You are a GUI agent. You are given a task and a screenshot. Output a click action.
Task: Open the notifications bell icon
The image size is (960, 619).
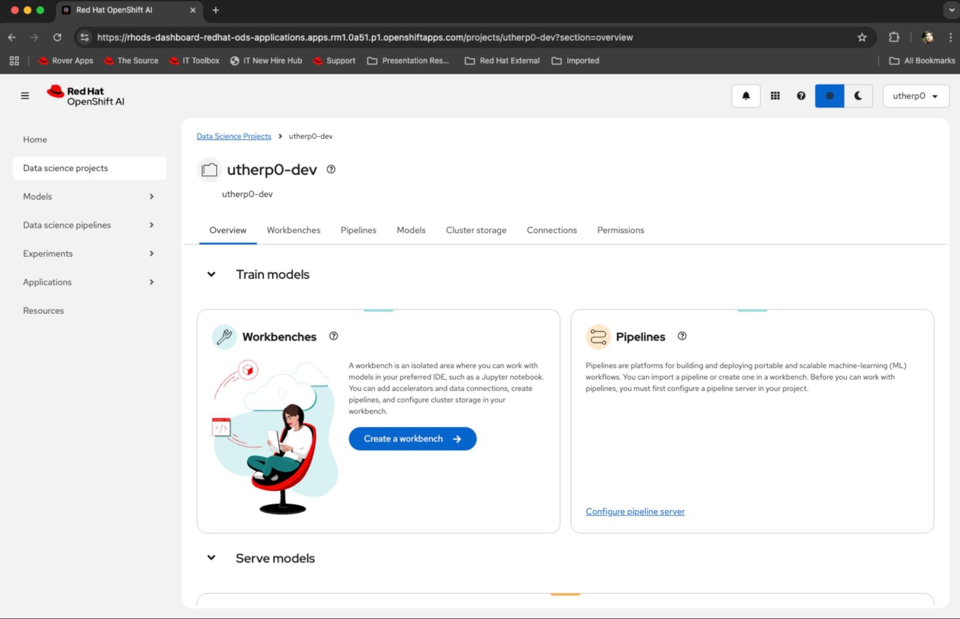[745, 96]
